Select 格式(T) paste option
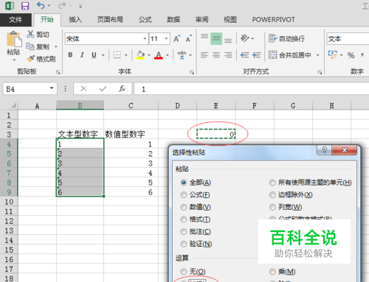The width and height of the screenshot is (369, 282). coord(196,219)
